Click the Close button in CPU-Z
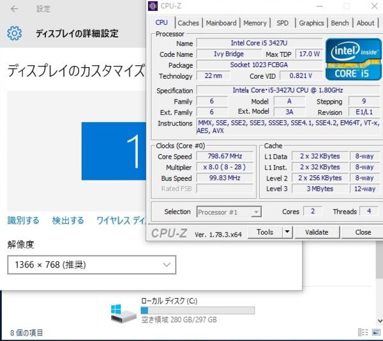This screenshot has height=341, width=383. coord(363,232)
